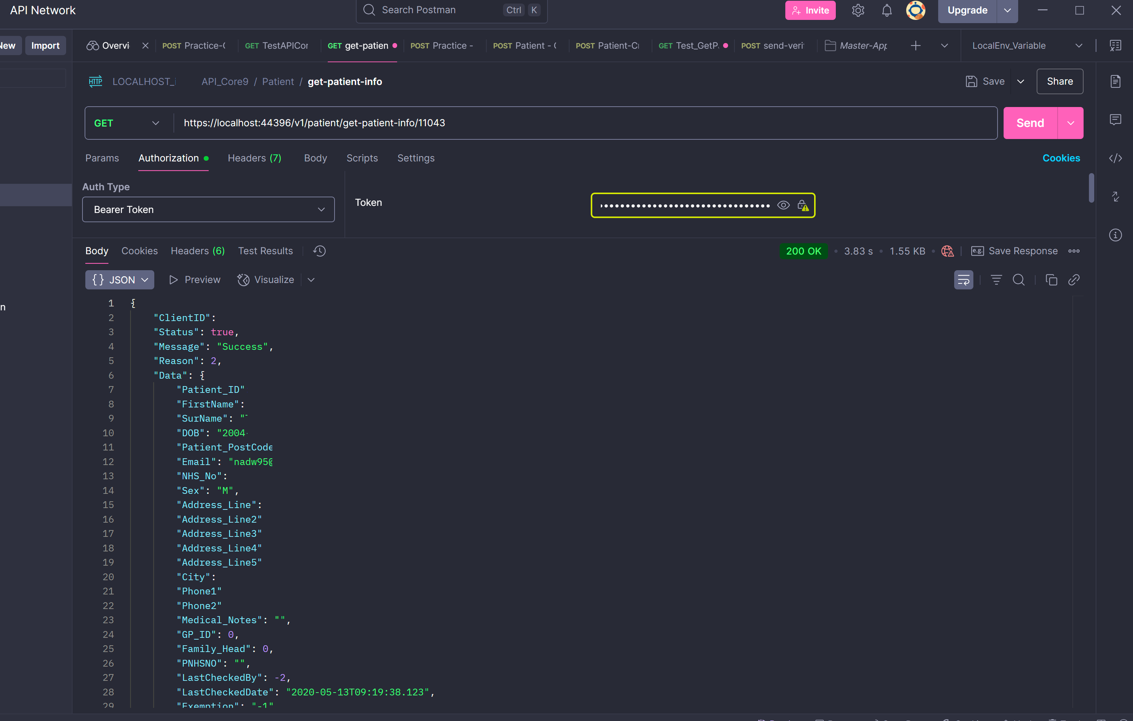Click the 200 OK status badge

[803, 251]
